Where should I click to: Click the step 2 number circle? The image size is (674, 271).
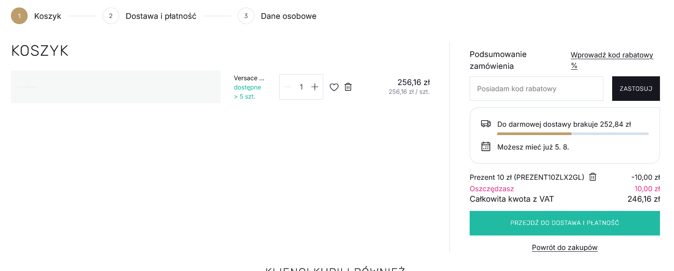click(111, 16)
